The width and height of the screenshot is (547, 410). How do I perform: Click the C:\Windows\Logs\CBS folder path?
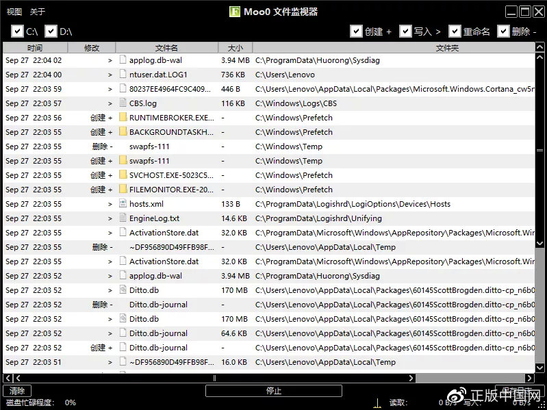(x=296, y=103)
